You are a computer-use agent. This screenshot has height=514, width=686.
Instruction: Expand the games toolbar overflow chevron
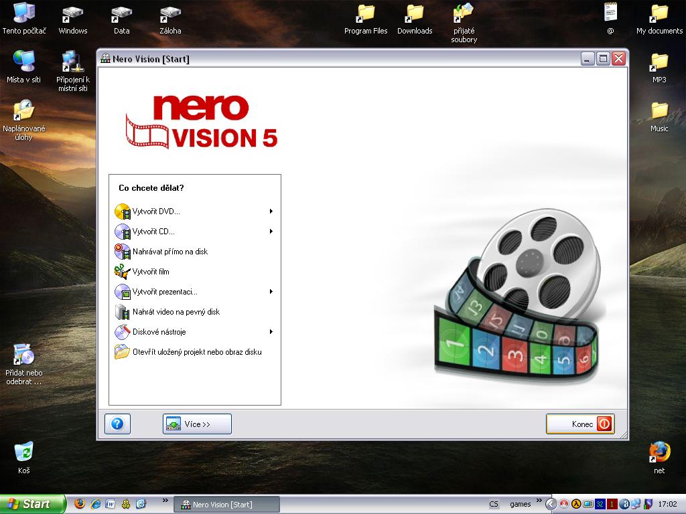pos(539,501)
